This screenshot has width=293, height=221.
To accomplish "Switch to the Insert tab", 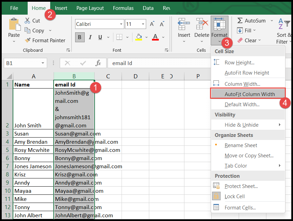I will [61, 8].
